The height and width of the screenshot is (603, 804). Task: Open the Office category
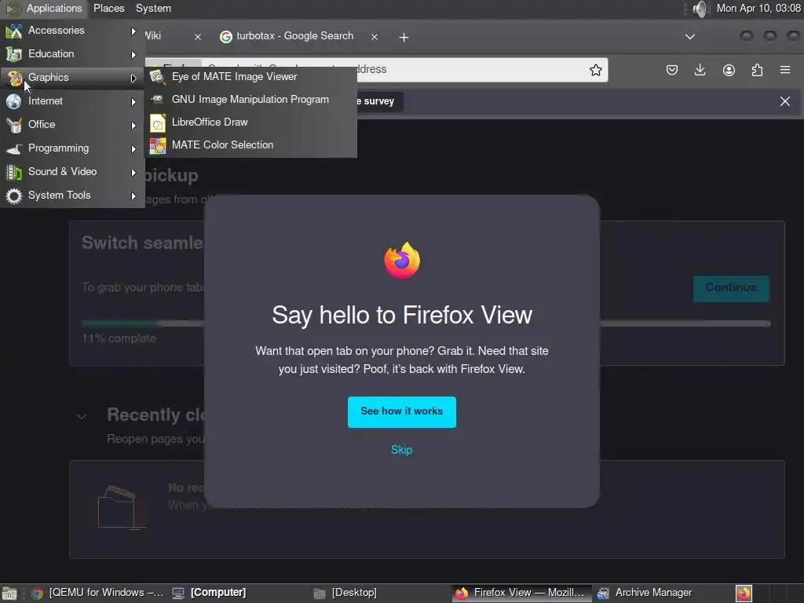[x=72, y=125]
